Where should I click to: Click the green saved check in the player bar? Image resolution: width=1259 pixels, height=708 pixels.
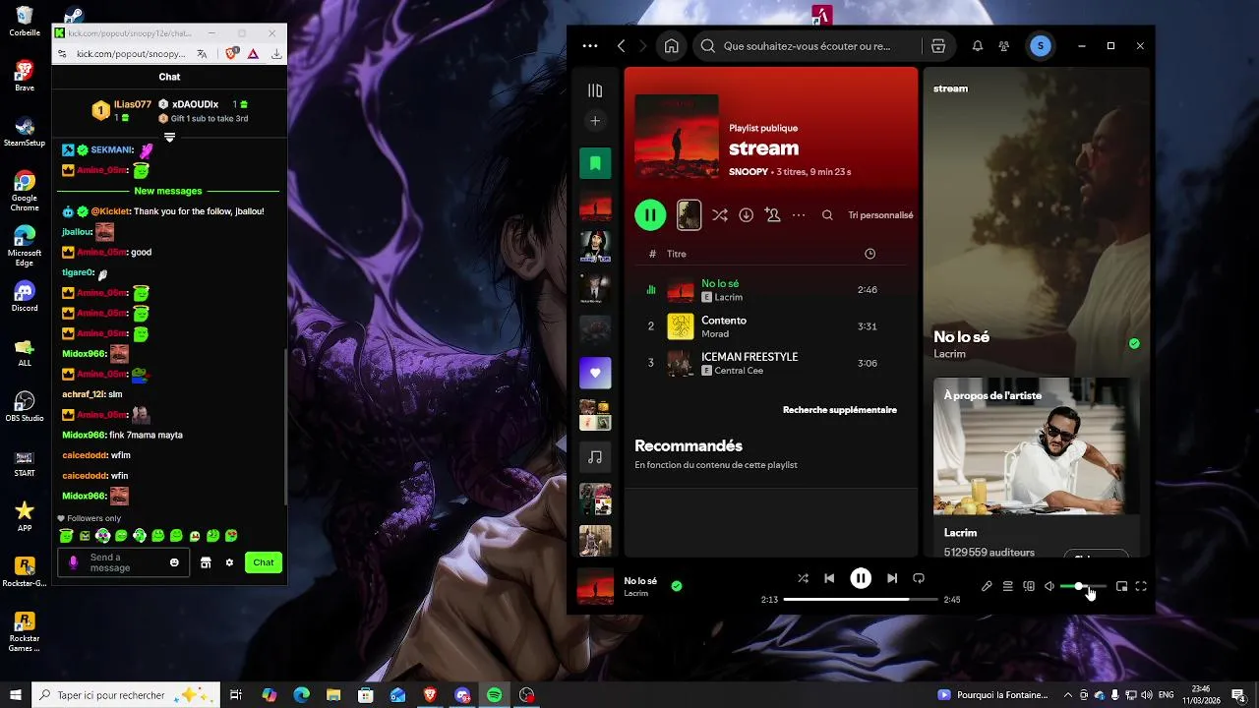(677, 586)
